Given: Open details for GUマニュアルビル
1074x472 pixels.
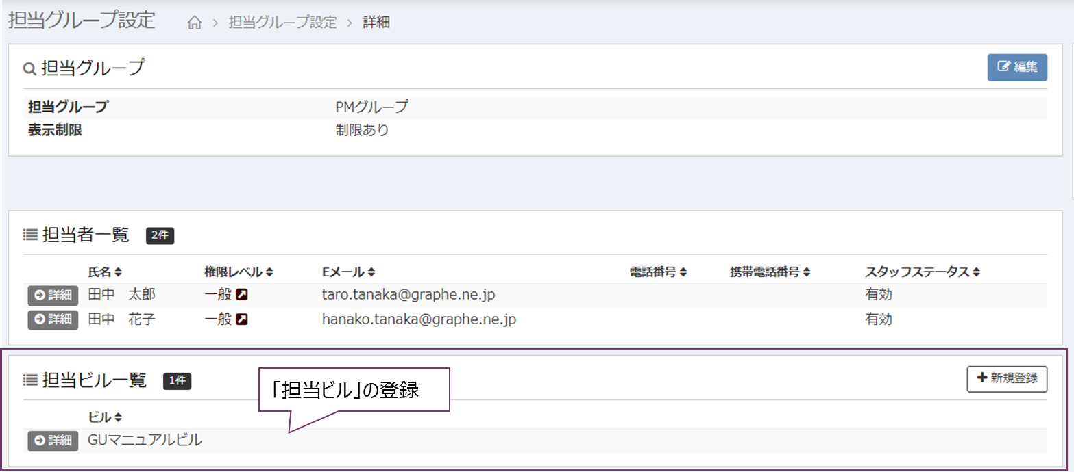Looking at the screenshot, I should (53, 441).
